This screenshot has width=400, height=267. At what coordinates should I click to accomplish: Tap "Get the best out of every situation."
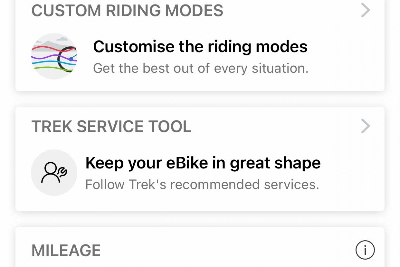click(200, 68)
